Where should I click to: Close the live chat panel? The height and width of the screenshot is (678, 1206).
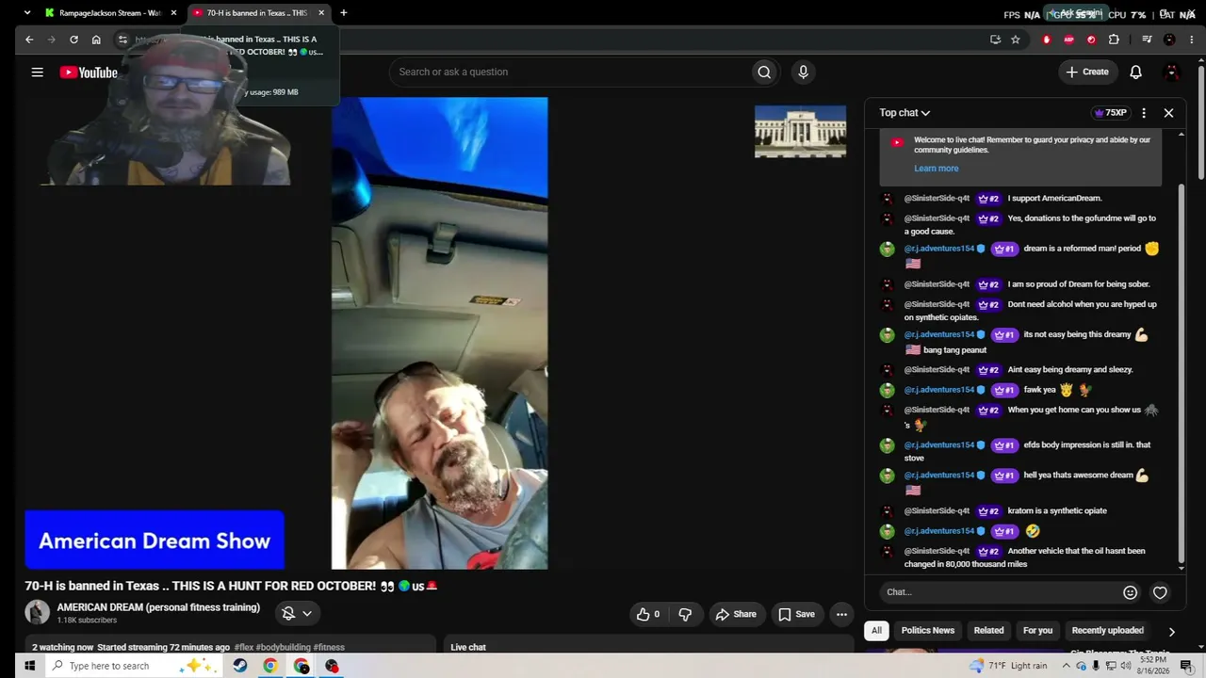(x=1168, y=113)
